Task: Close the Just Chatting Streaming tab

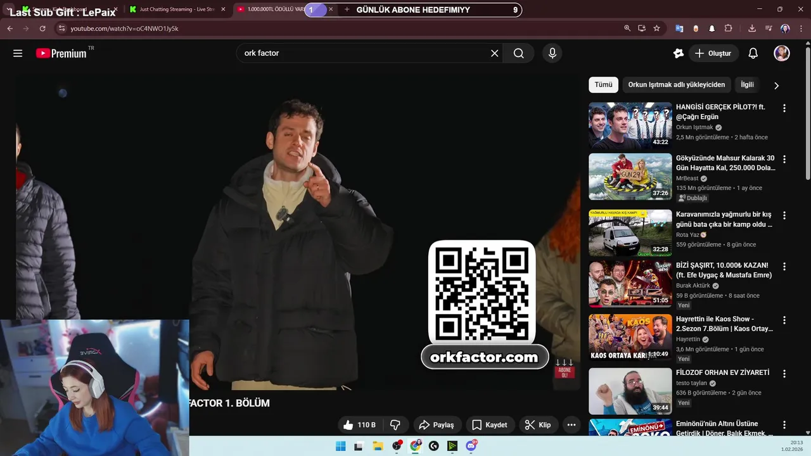Action: [x=223, y=9]
